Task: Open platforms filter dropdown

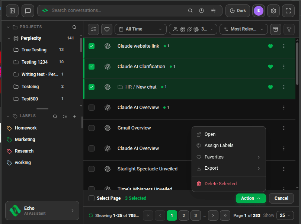Action: point(193,29)
